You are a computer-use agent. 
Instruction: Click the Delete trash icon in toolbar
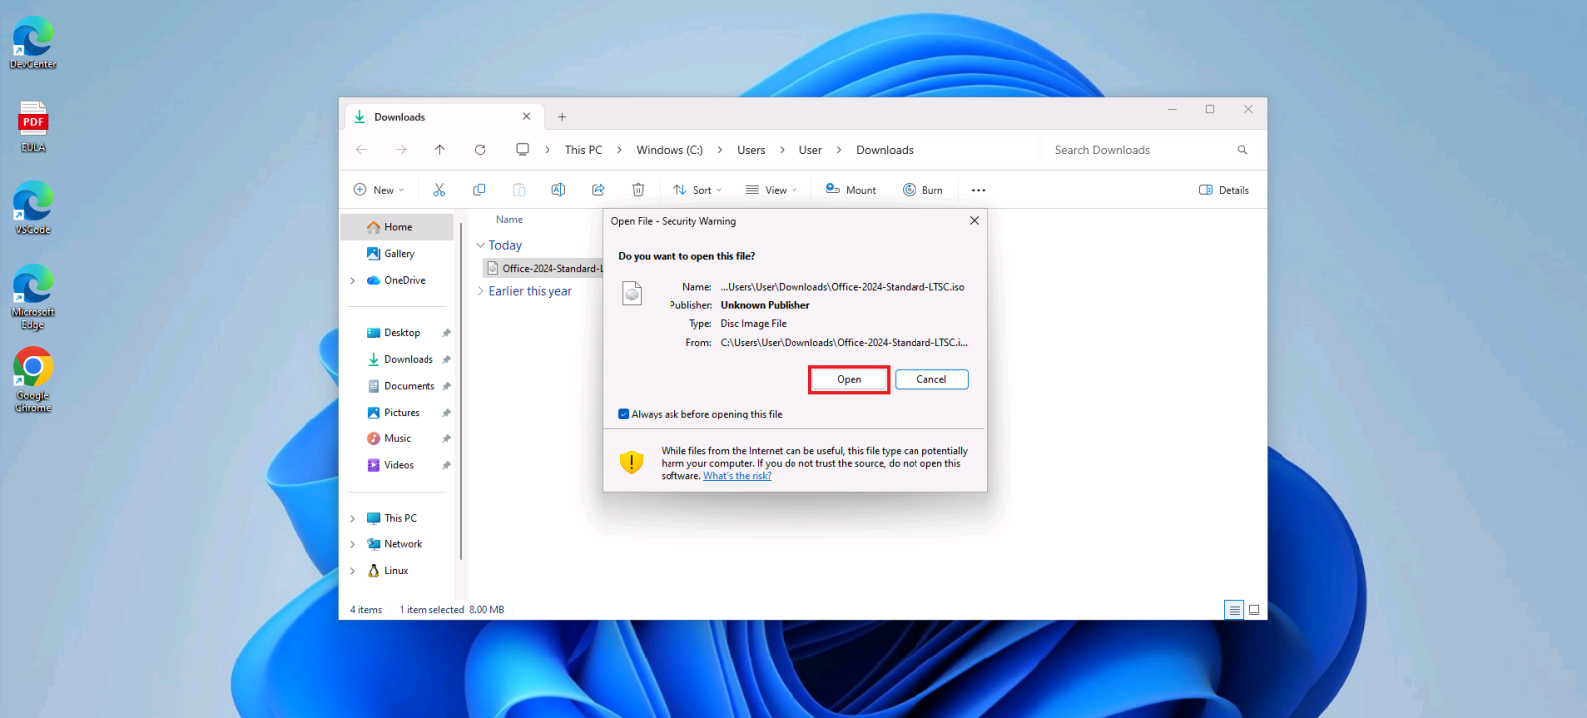click(638, 190)
